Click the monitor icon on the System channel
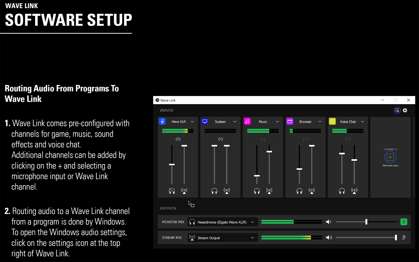 pos(205,121)
